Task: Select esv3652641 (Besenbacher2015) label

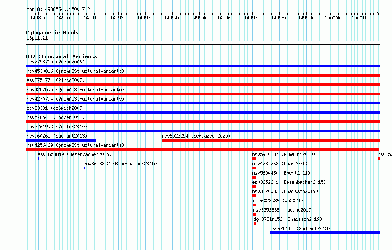Action: [x=289, y=182]
